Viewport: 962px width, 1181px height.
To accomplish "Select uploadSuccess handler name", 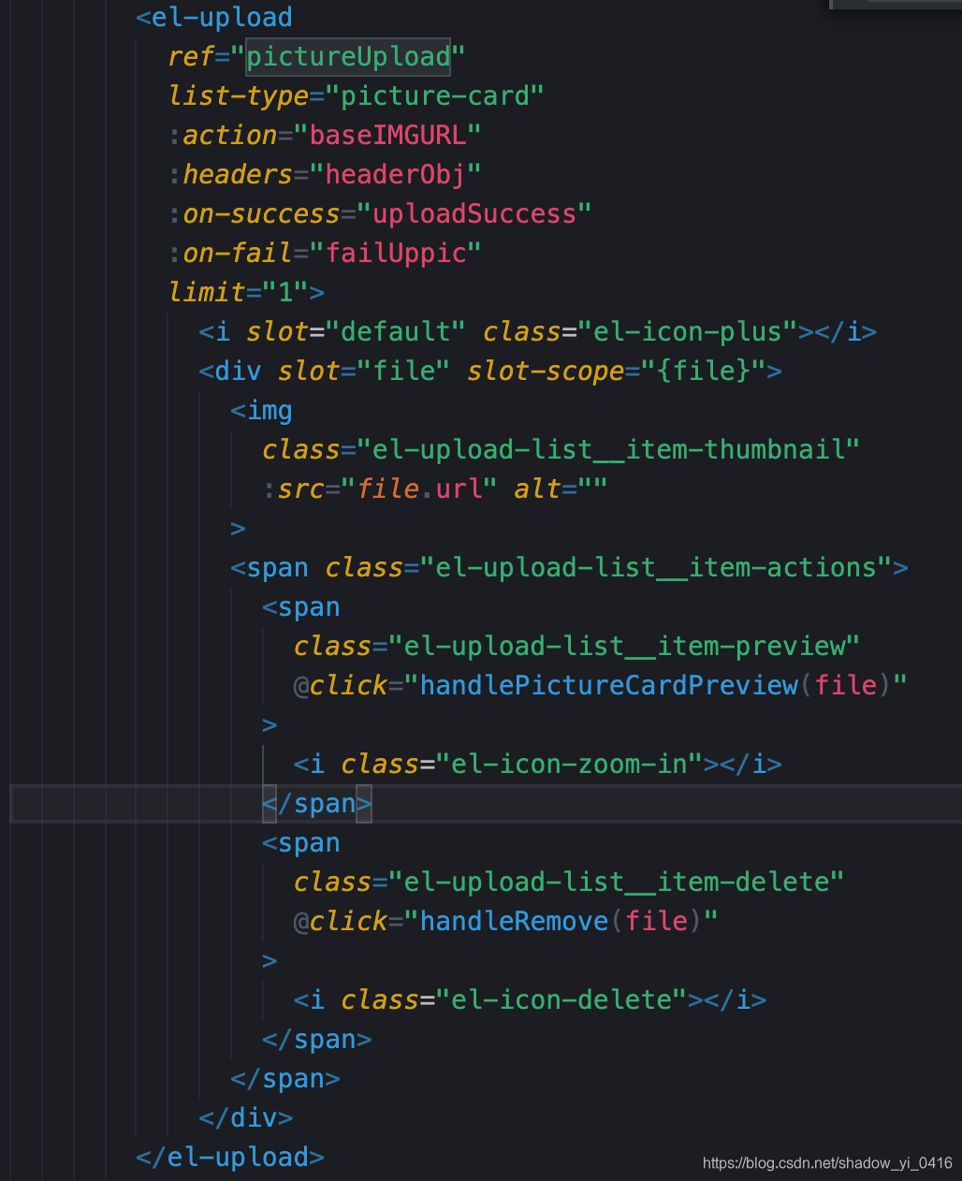I will coord(474,214).
